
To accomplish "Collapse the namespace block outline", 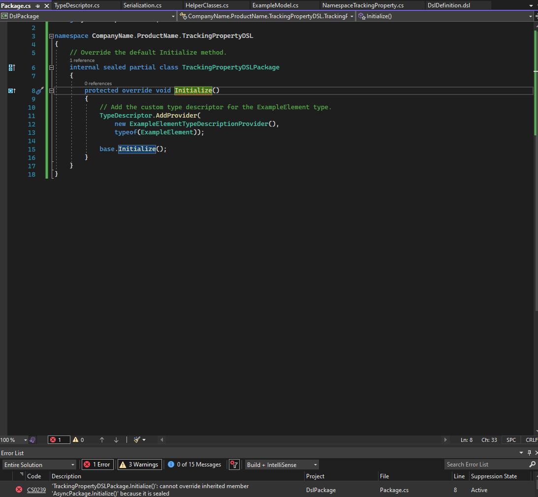I will [51, 36].
